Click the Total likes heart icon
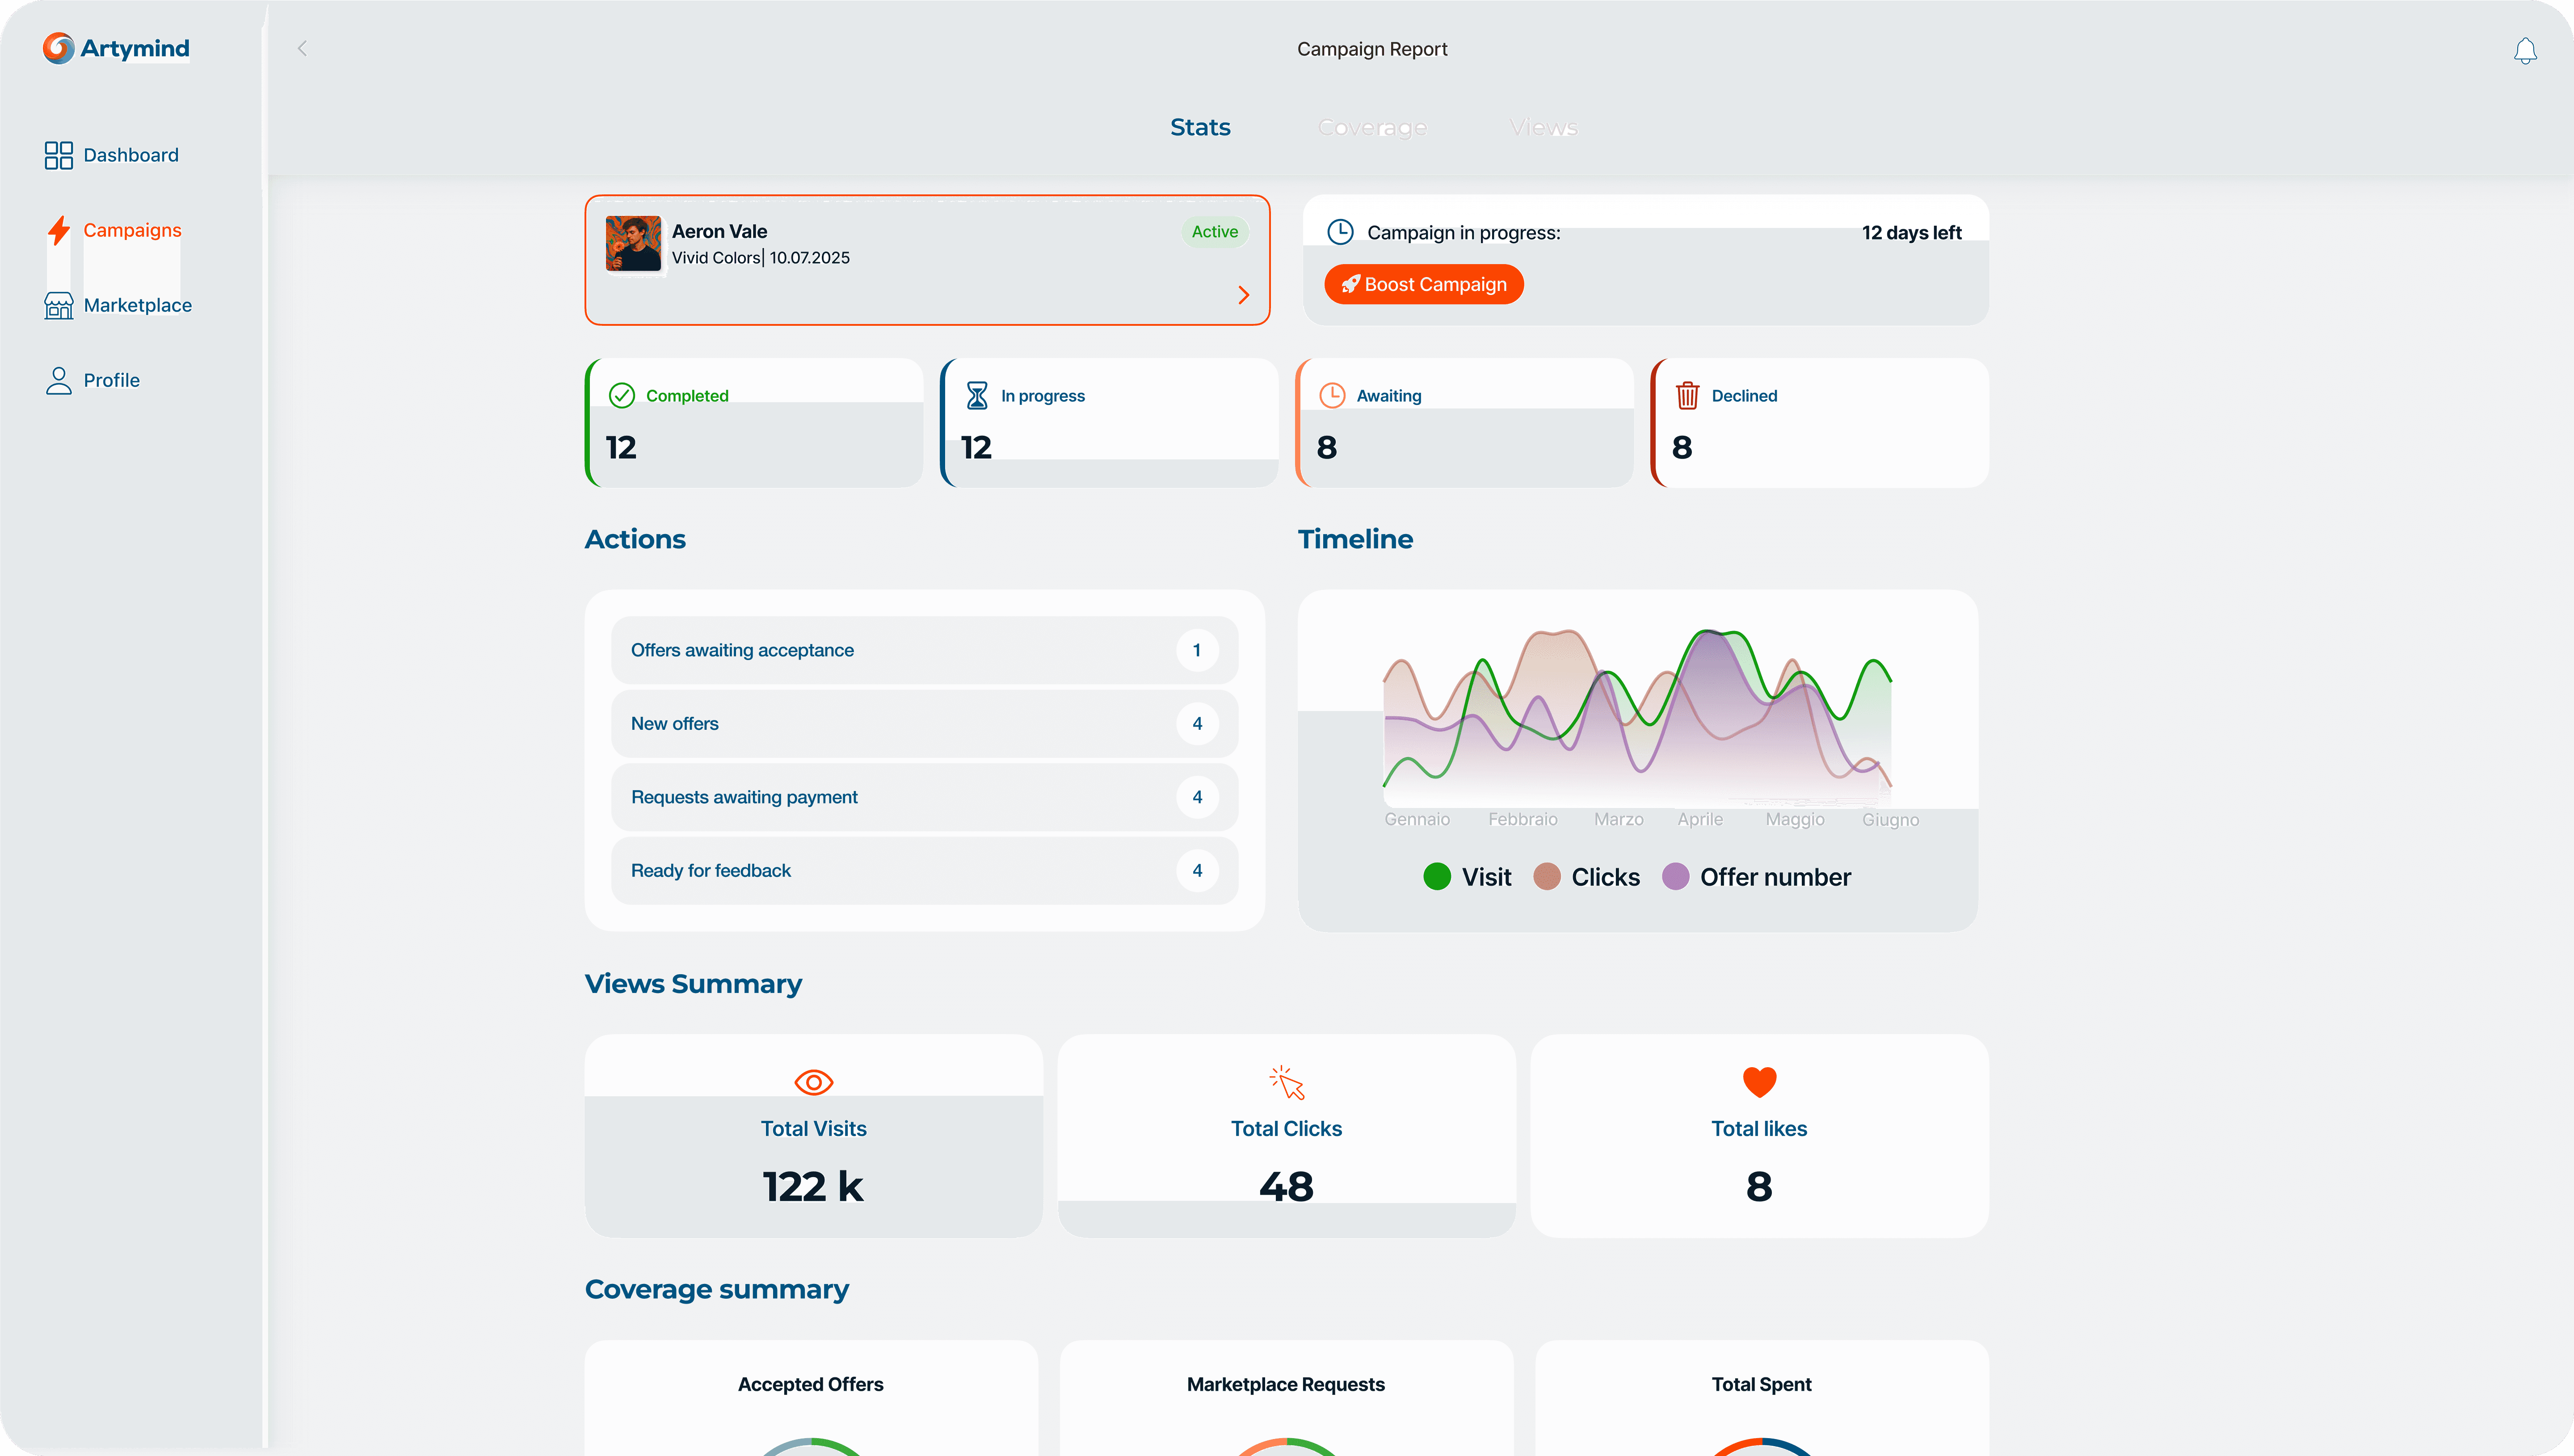Screen dimensions: 2574x1456 tap(1759, 1082)
